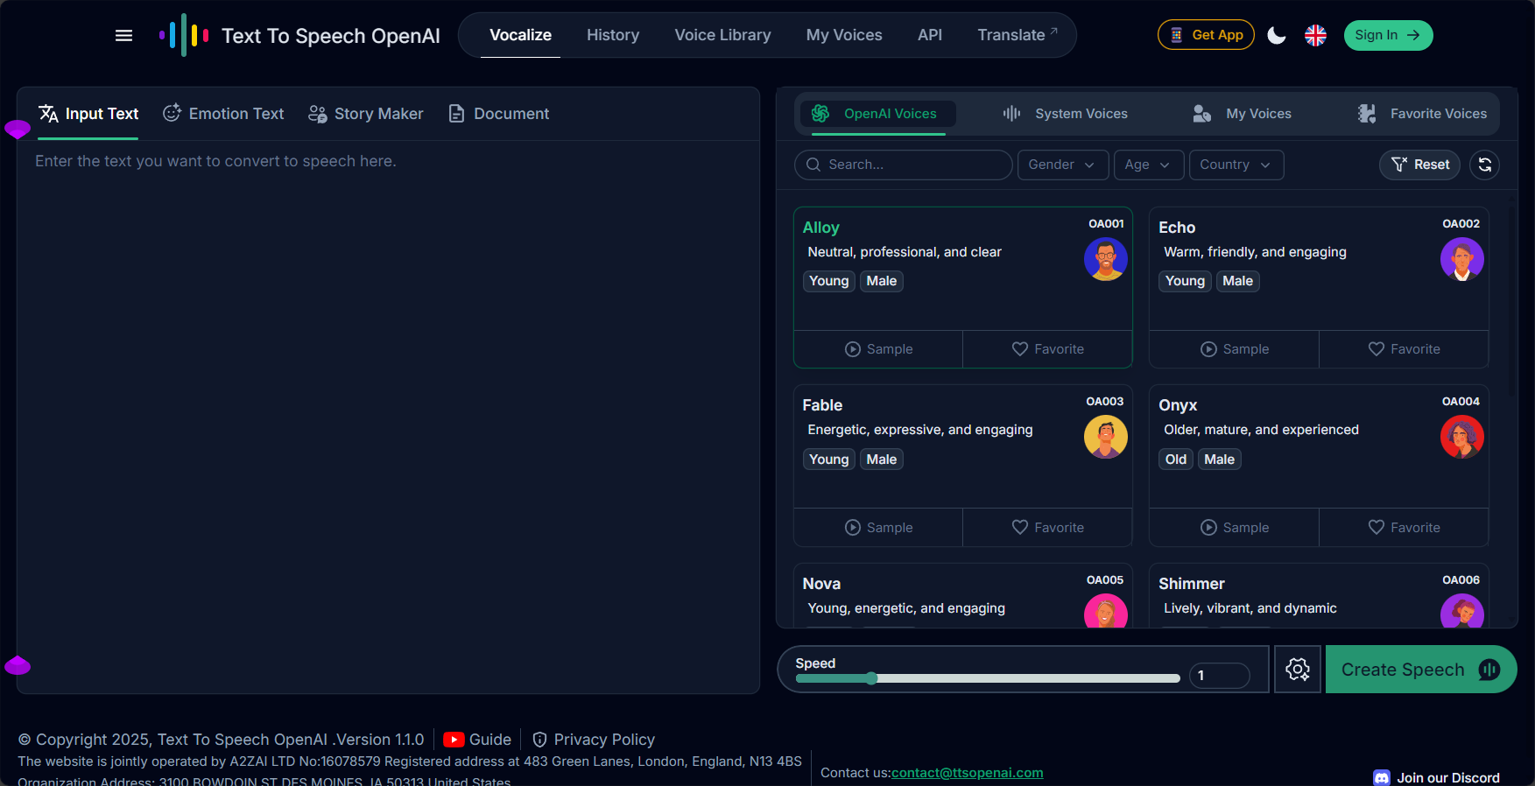Click the Echo Male tag

point(1237,281)
